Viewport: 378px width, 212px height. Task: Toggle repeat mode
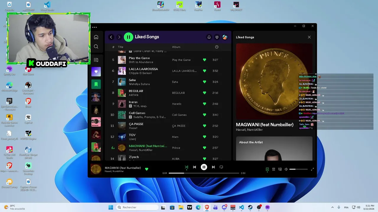tap(221, 167)
